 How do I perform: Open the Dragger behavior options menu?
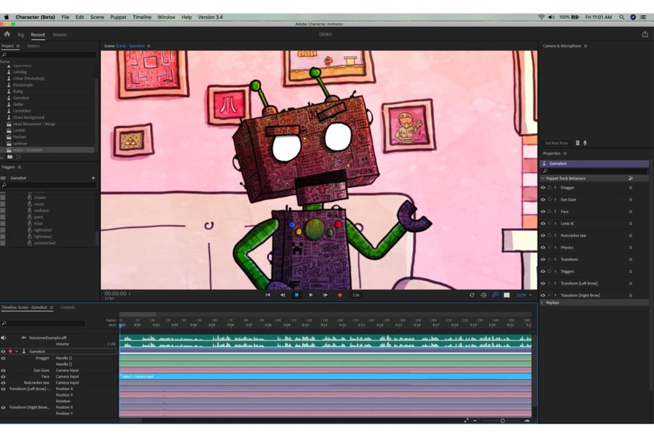630,188
